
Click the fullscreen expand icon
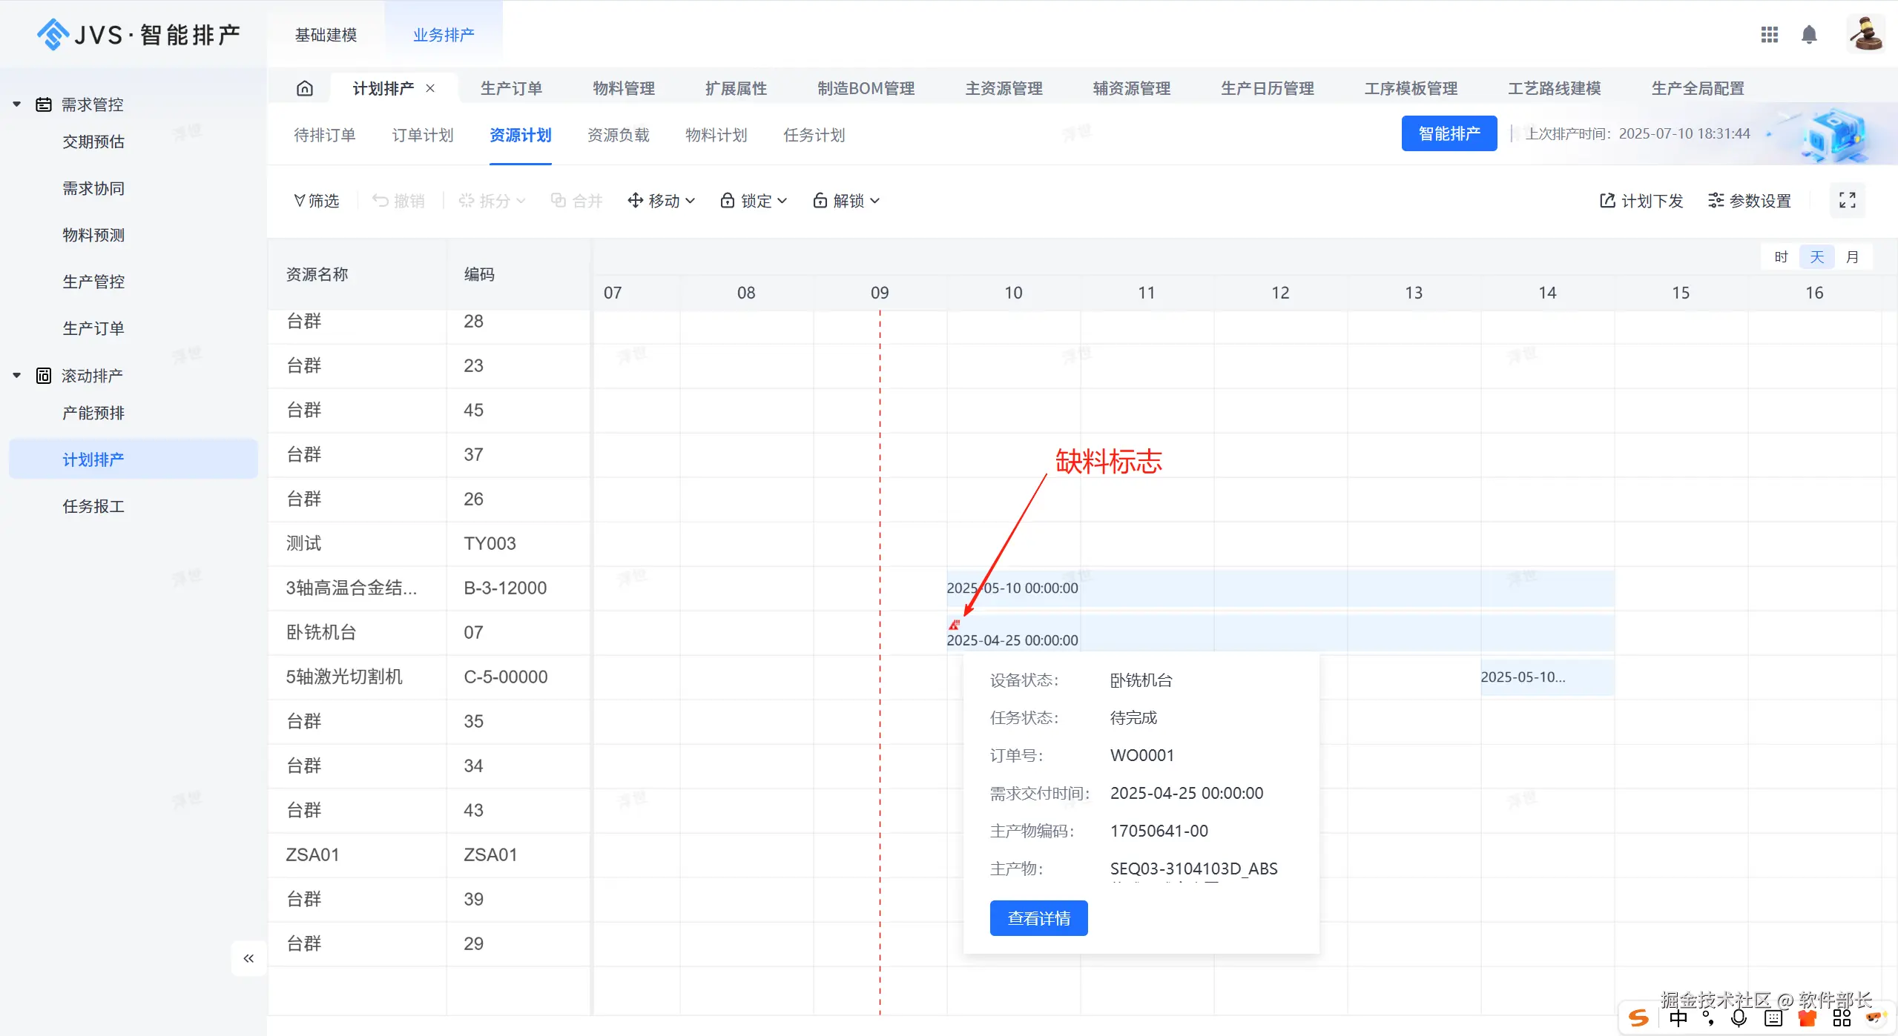(1847, 201)
